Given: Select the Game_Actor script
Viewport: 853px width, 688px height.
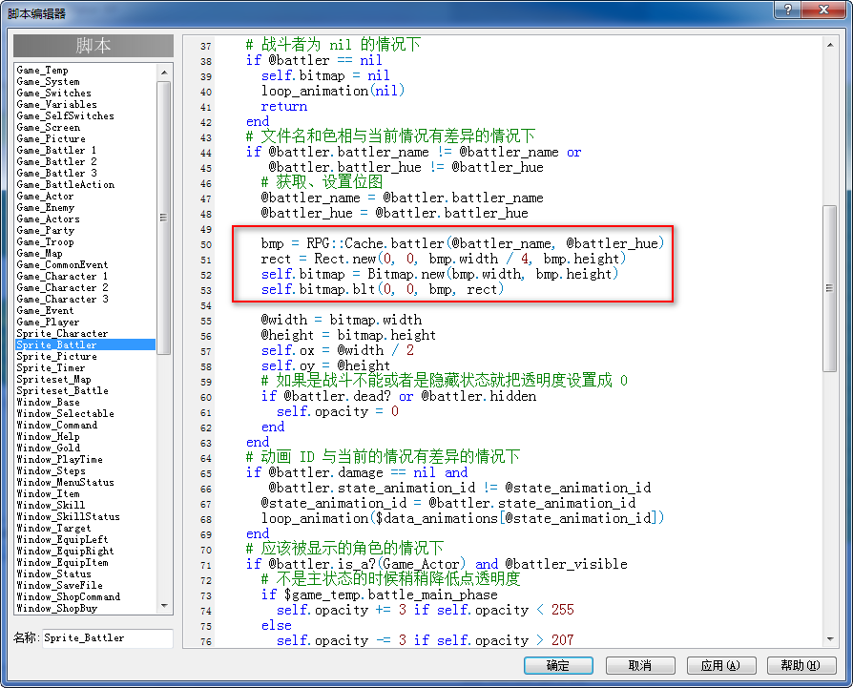Looking at the screenshot, I should (45, 196).
